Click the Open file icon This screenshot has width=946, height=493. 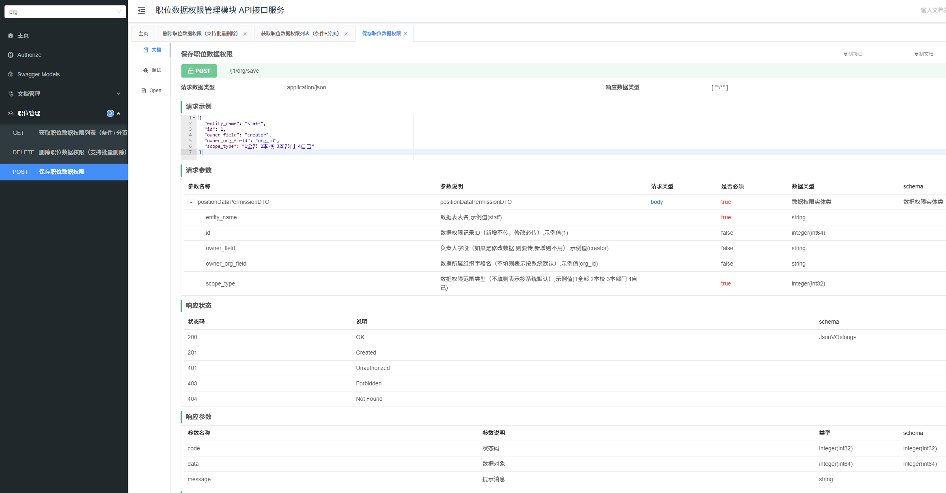(x=144, y=91)
